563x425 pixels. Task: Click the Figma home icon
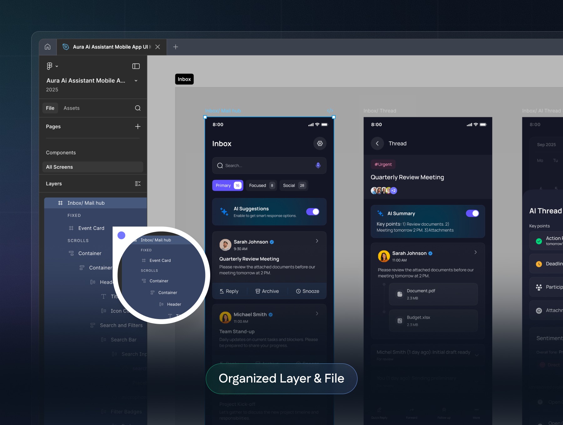(x=47, y=47)
